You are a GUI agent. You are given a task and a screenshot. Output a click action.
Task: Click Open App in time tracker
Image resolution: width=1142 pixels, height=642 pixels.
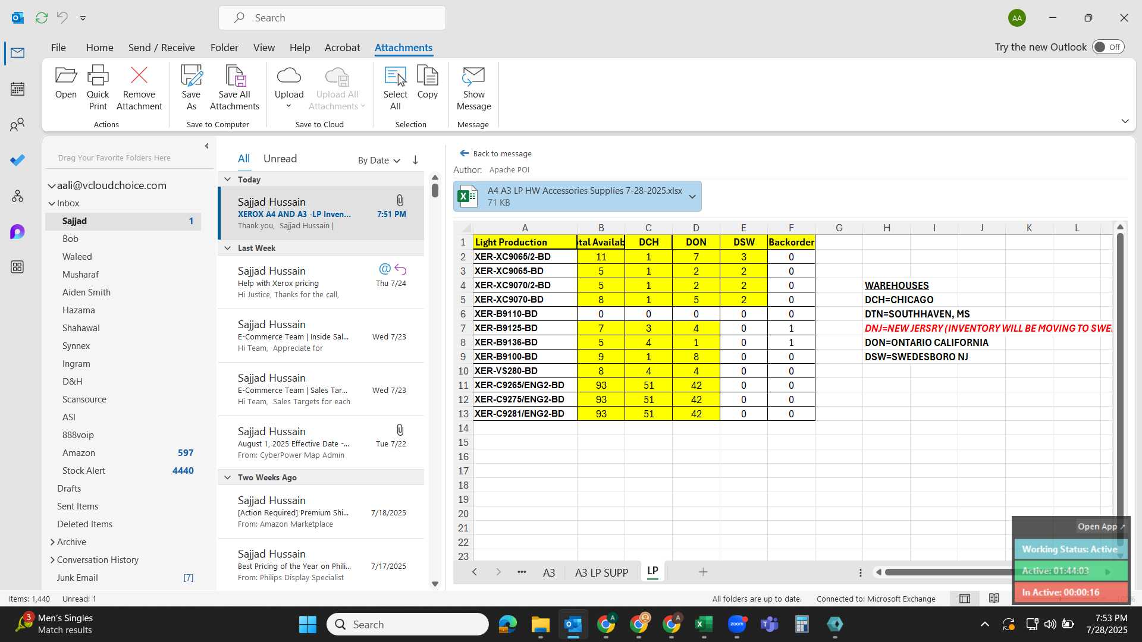click(1101, 527)
